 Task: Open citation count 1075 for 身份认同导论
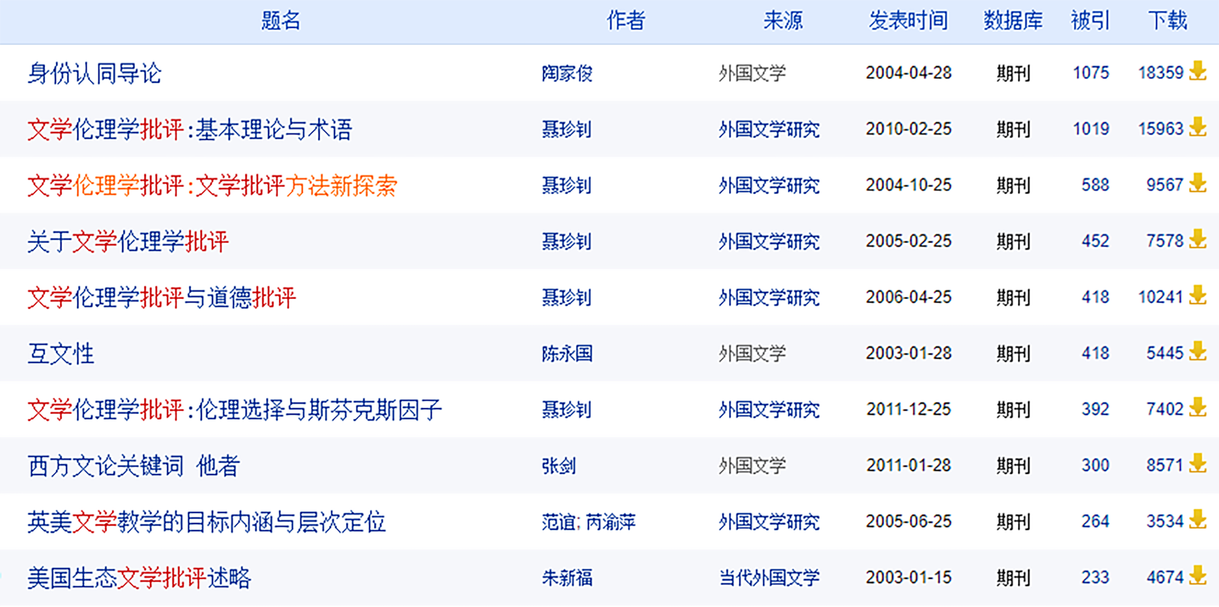(1091, 73)
